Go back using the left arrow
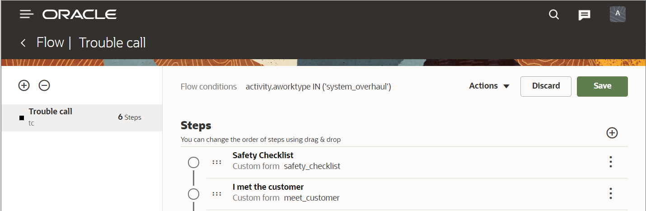Screen dimensions: 646x211 click(x=23, y=43)
